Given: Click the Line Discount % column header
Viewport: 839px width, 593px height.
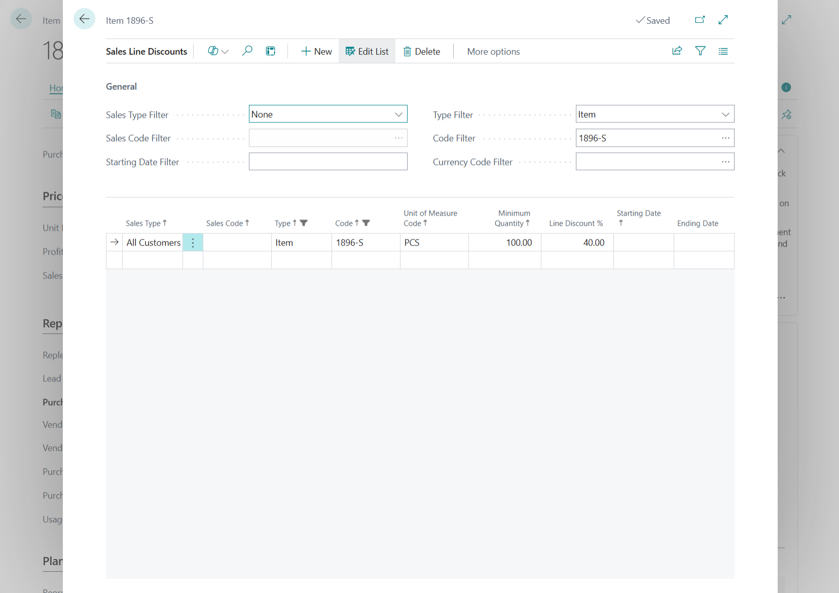Looking at the screenshot, I should (576, 223).
